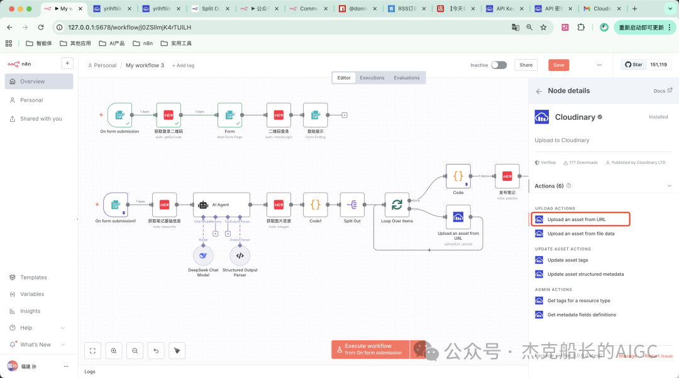
Task: Select the Form node in top row
Action: 229,115
